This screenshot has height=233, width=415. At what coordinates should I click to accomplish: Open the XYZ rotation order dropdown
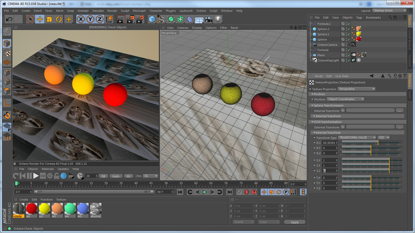click(x=384, y=138)
